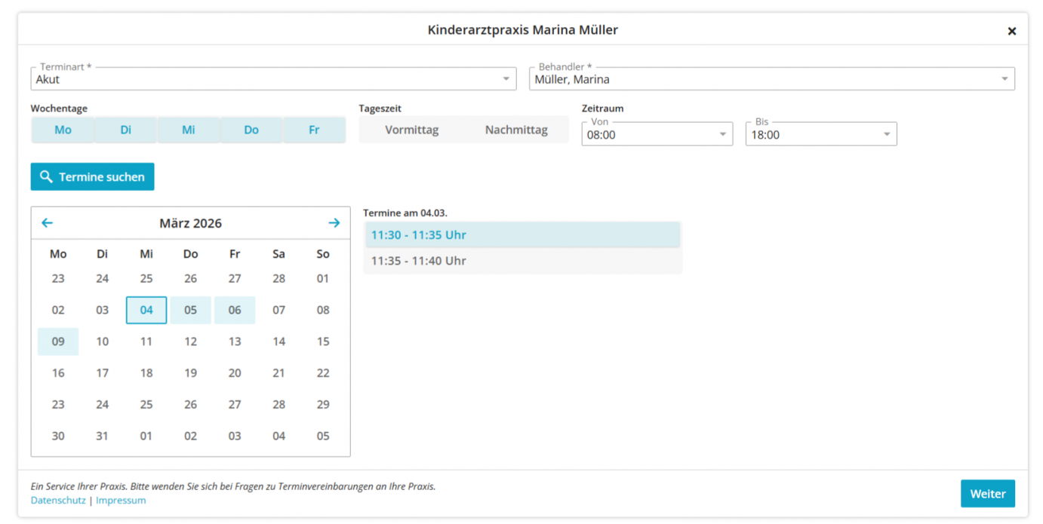Go to previous month with left arrow
This screenshot has height=524, width=1043.
47,223
